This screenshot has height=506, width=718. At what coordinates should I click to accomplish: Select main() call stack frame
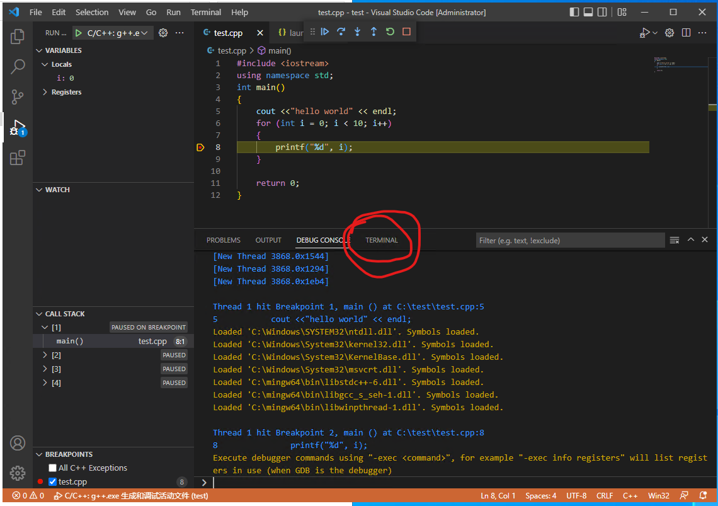(x=70, y=341)
